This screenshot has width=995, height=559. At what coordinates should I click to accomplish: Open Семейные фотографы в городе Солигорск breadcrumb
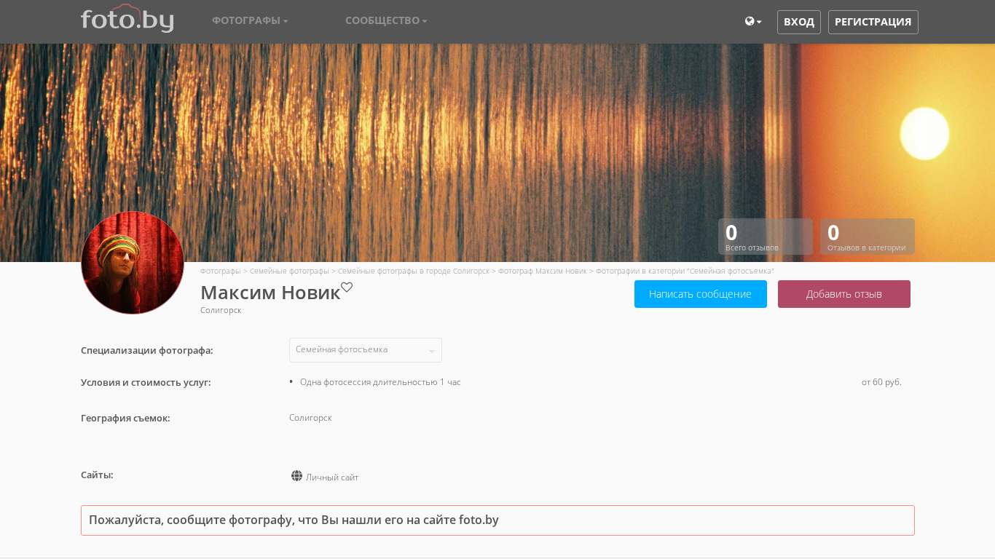click(x=414, y=271)
